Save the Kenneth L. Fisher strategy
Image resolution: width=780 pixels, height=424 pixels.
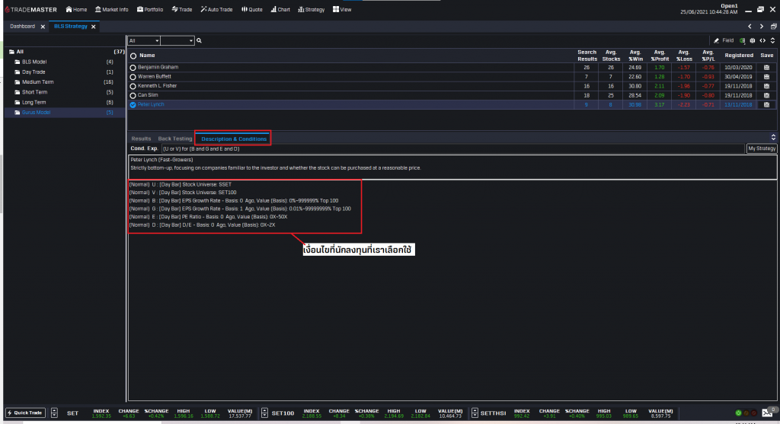pos(766,87)
